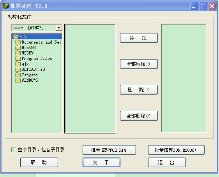Select the MSDEV folder icon
The width and height of the screenshot is (219, 177).
[18, 53]
